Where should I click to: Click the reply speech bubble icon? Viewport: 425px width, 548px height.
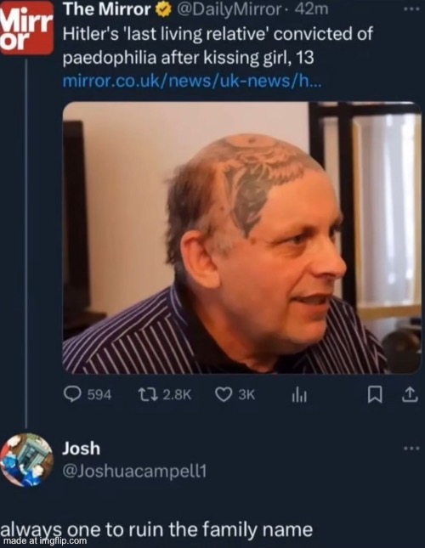pos(73,394)
